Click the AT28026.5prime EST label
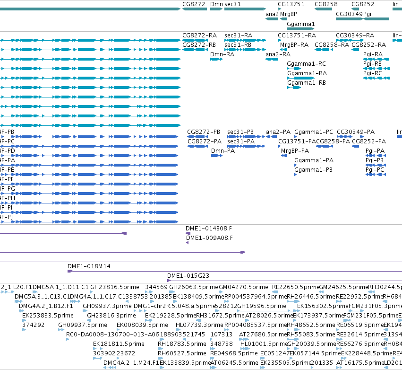 pos(269,315)
